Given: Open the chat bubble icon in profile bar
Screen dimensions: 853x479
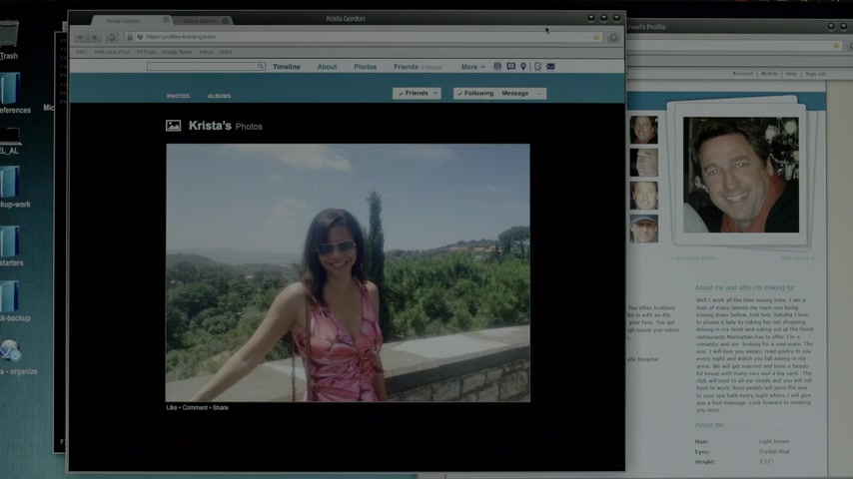Looking at the screenshot, I should (510, 67).
